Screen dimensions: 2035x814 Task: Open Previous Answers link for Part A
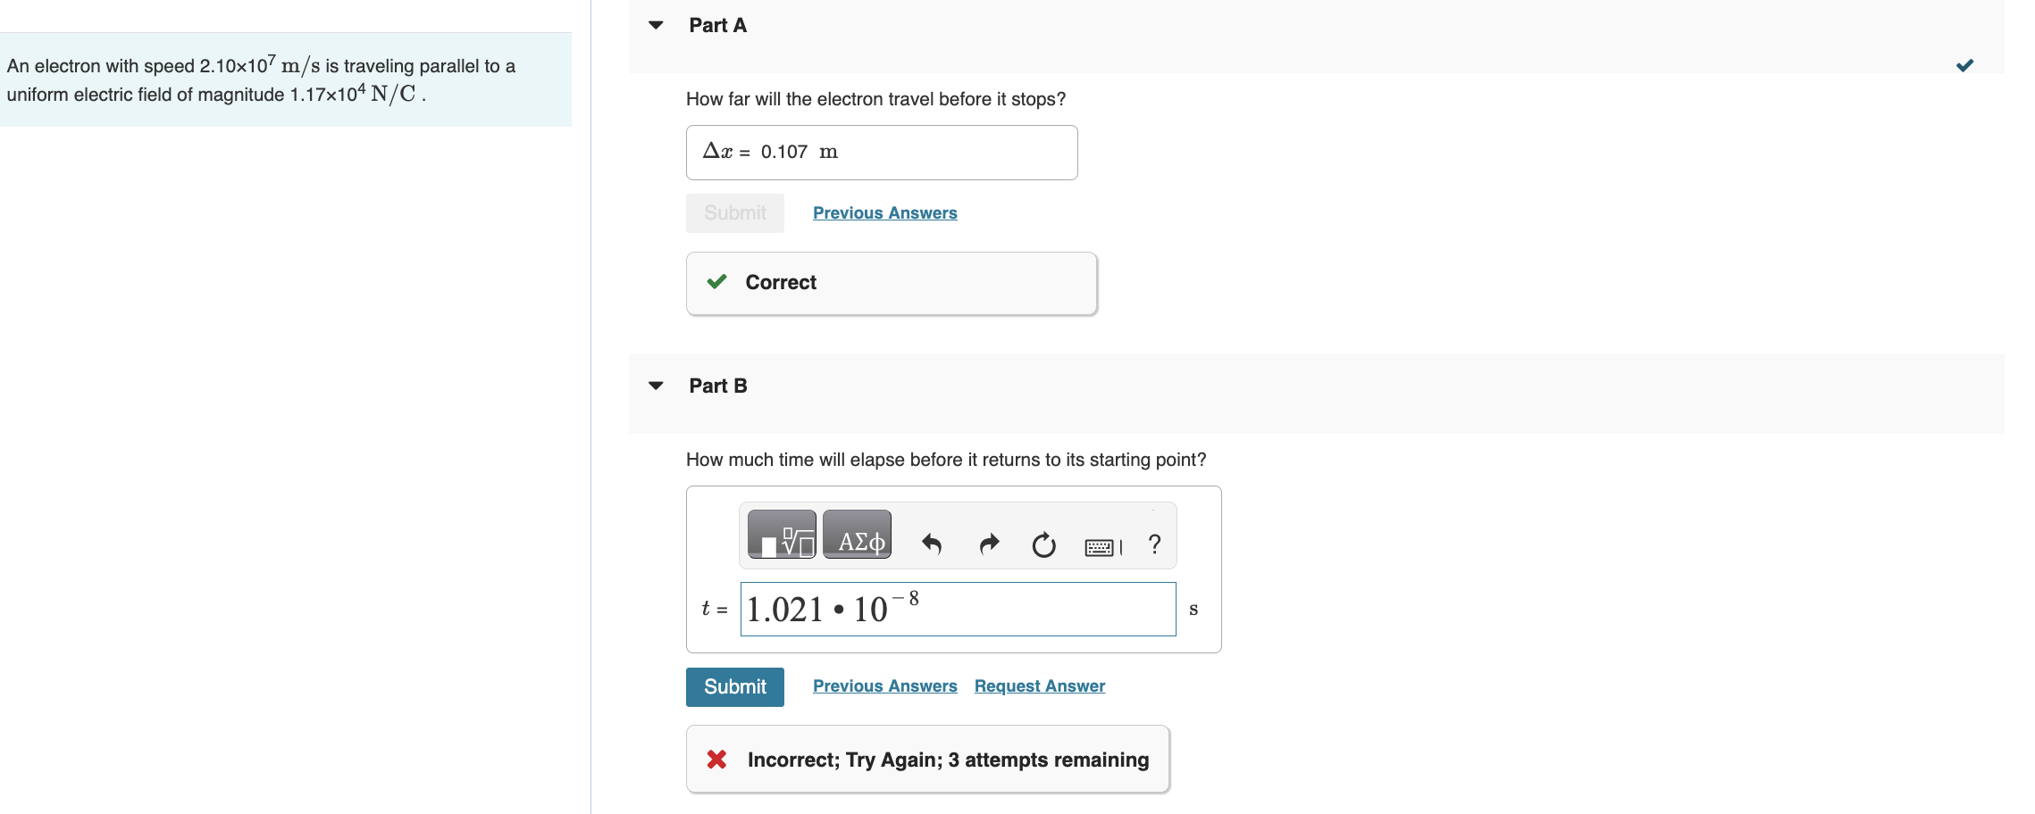[884, 212]
